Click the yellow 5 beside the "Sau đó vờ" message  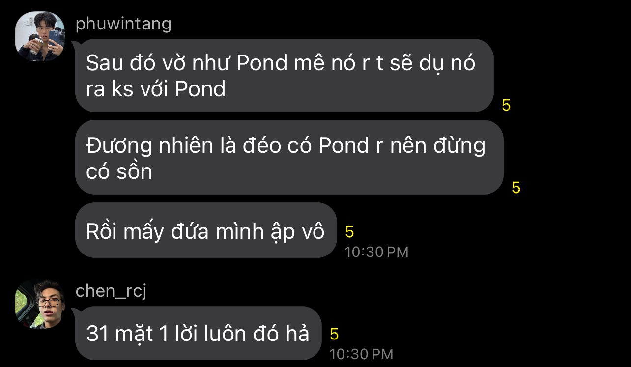(x=506, y=105)
